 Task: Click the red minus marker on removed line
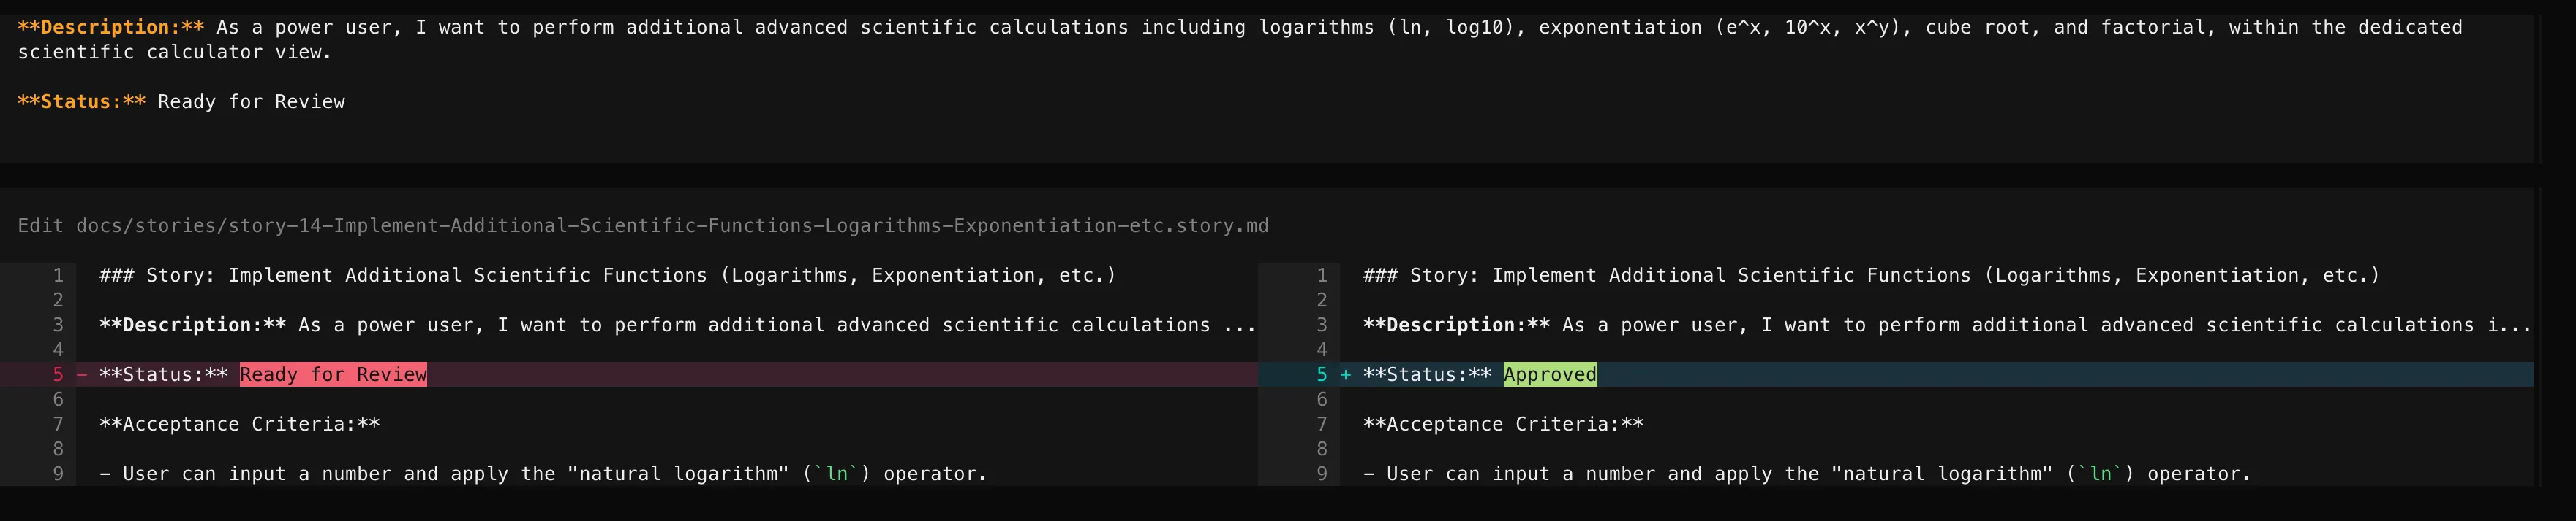[x=82, y=374]
